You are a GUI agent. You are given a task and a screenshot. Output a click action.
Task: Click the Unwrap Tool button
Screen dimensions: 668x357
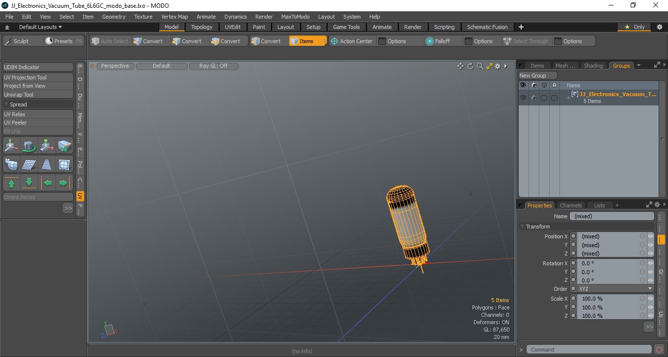click(38, 95)
